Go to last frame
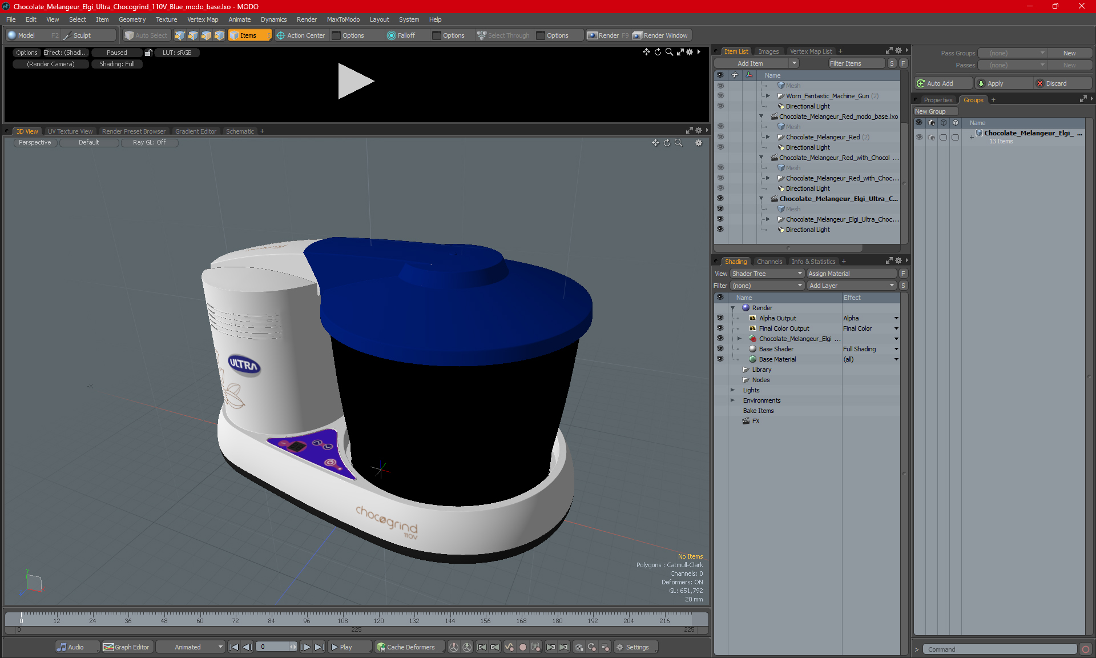Screen dimensions: 1096x658 [x=320, y=647]
